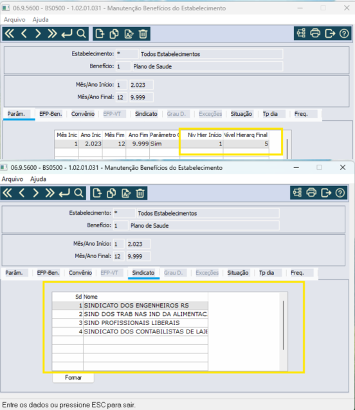
Task: Switch to EFP-Ben. tab in front window
Action: click(x=48, y=273)
